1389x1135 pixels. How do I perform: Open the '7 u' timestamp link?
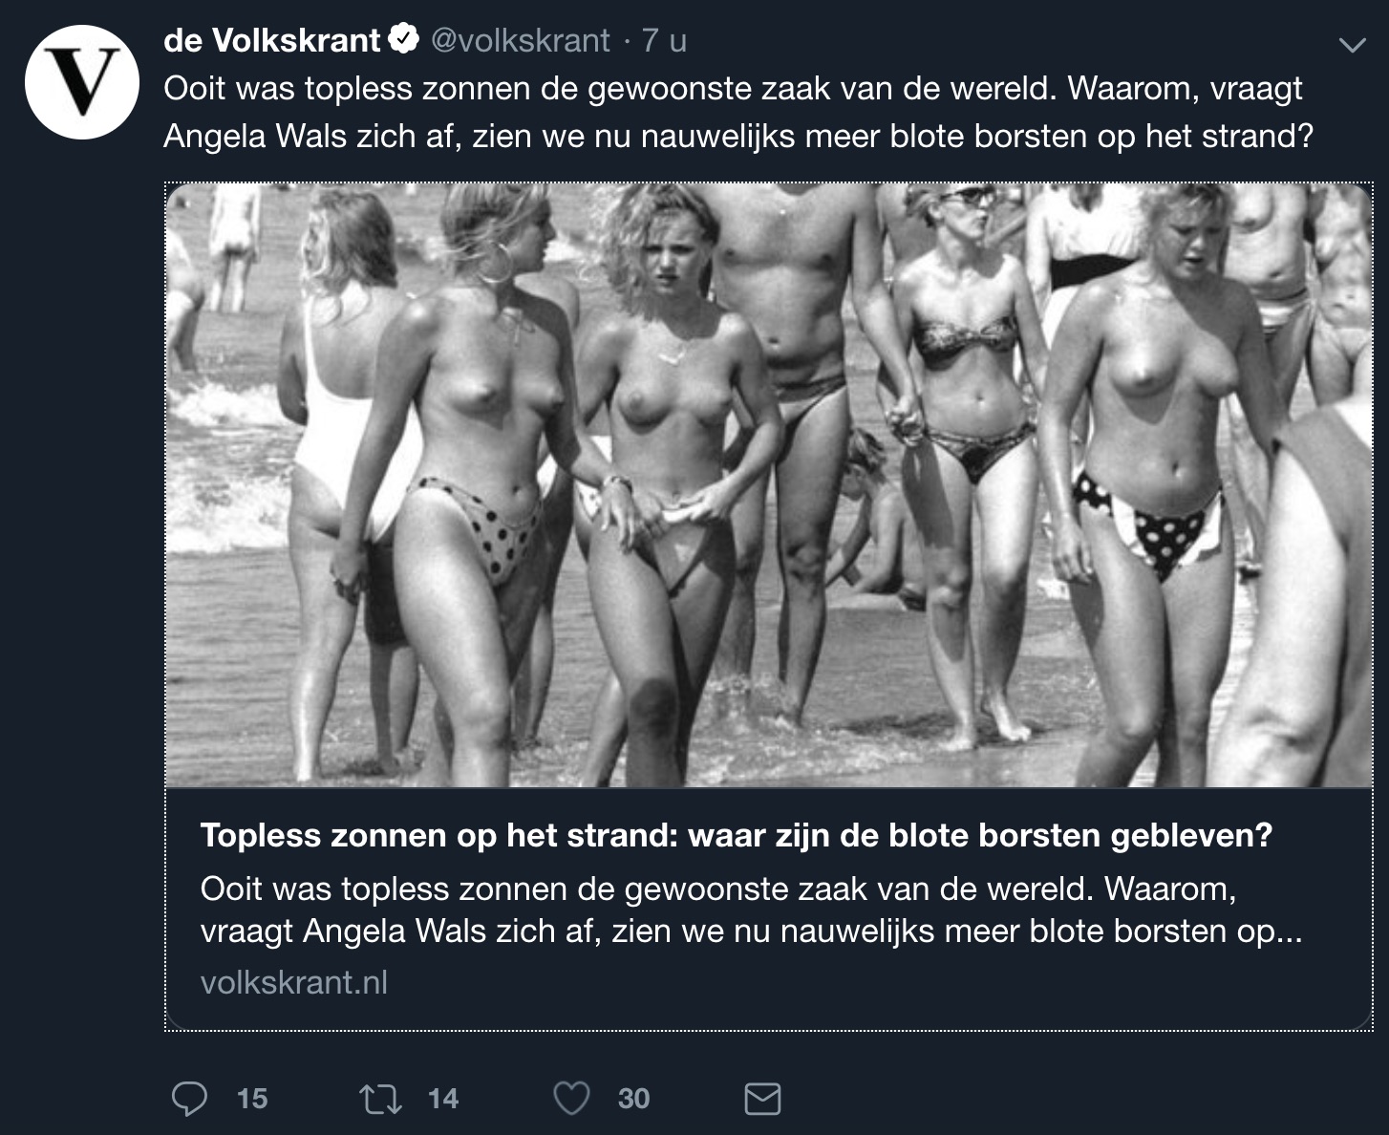[664, 40]
